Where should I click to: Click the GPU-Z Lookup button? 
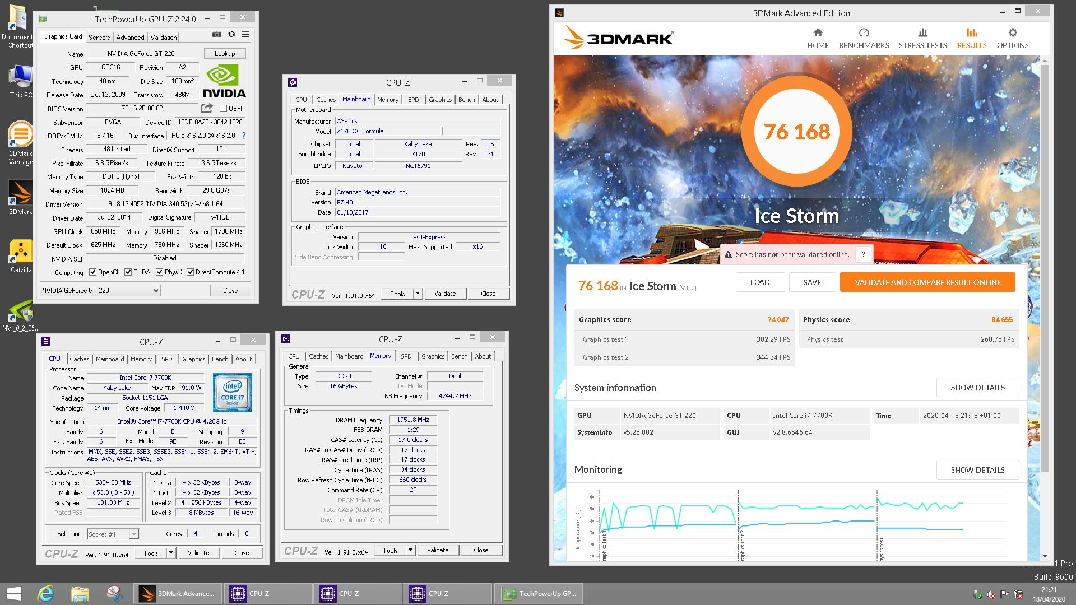pos(225,54)
